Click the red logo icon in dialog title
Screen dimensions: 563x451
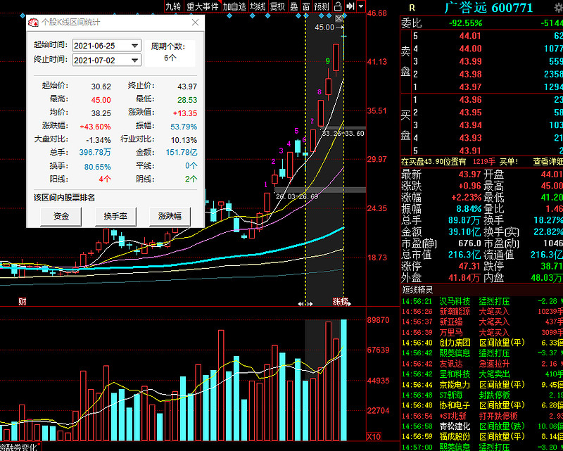[33, 23]
